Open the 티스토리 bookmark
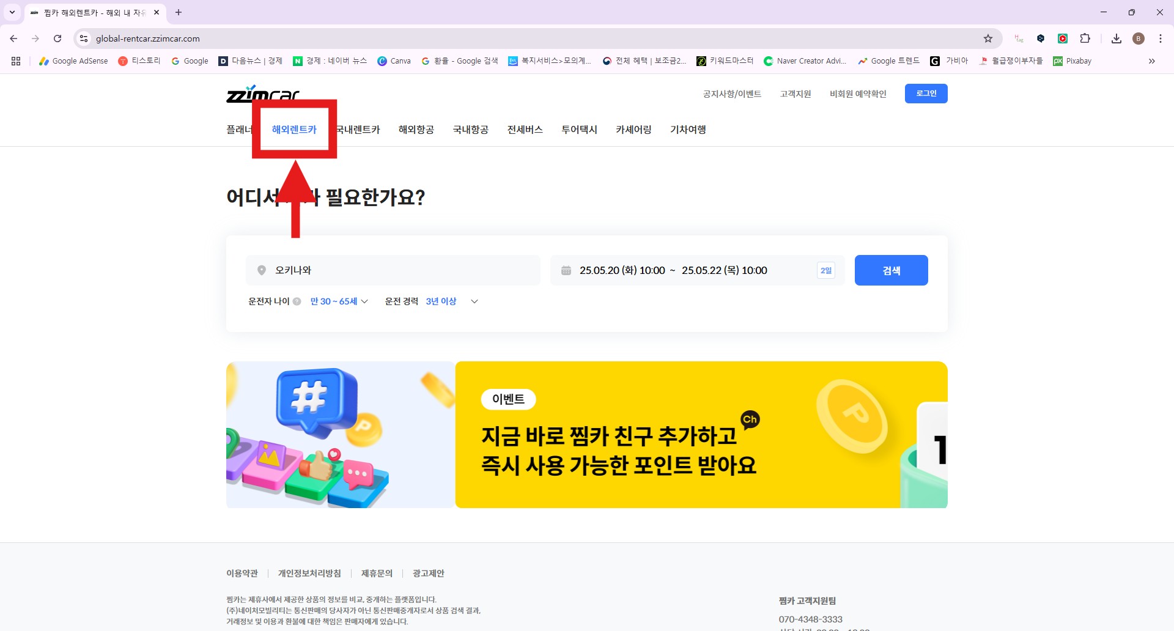The height and width of the screenshot is (631, 1174). (x=139, y=61)
